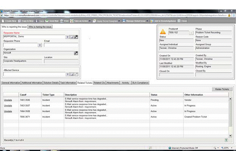Click the Problem# field 7695-152
The image size is (236, 151).
[x=178, y=33]
